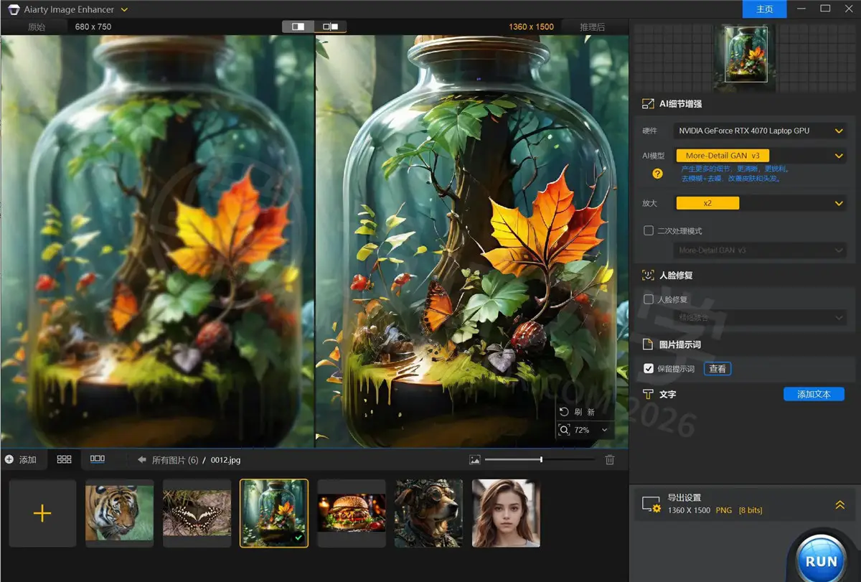Viewport: 861px width, 582px height.
Task: Select the butterfly thumbnail
Action: (197, 513)
